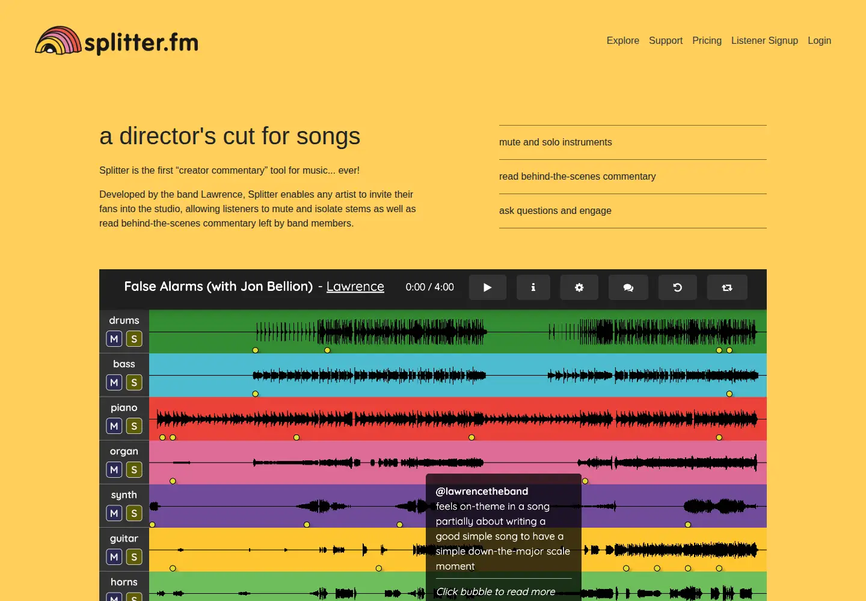
Task: Solo the bass track
Action: (134, 382)
